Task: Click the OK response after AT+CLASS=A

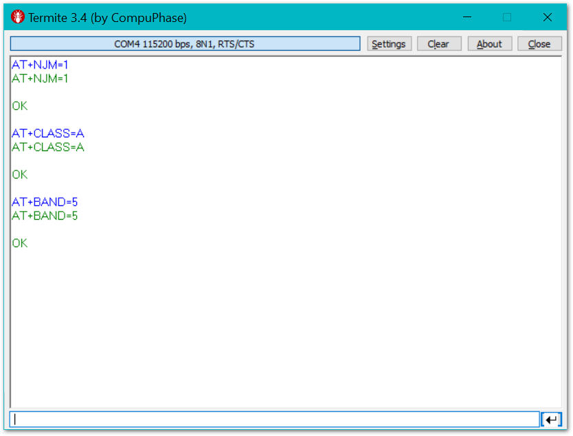Action: pos(20,174)
